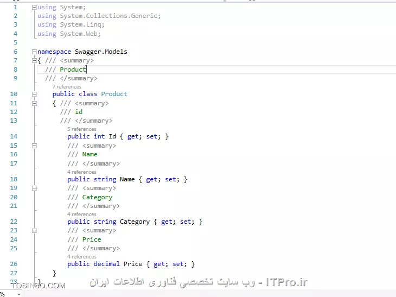The image size is (396, 297).
Task: Place cursor at the Product comment on line 8
Action: coord(73,69)
